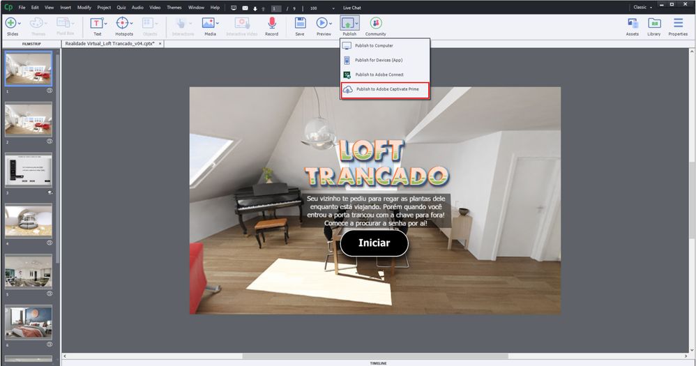The height and width of the screenshot is (366, 696).
Task: Toggle eye icon under slide 1 thumbnail
Action: [x=50, y=91]
